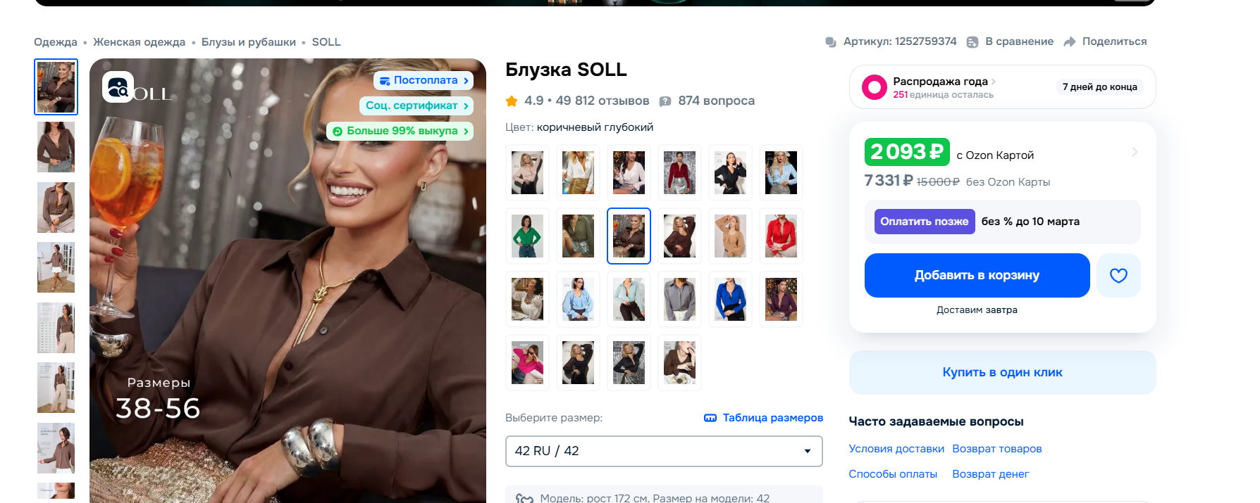Select the olive green blouse color option
The height and width of the screenshot is (503, 1260).
(x=578, y=236)
